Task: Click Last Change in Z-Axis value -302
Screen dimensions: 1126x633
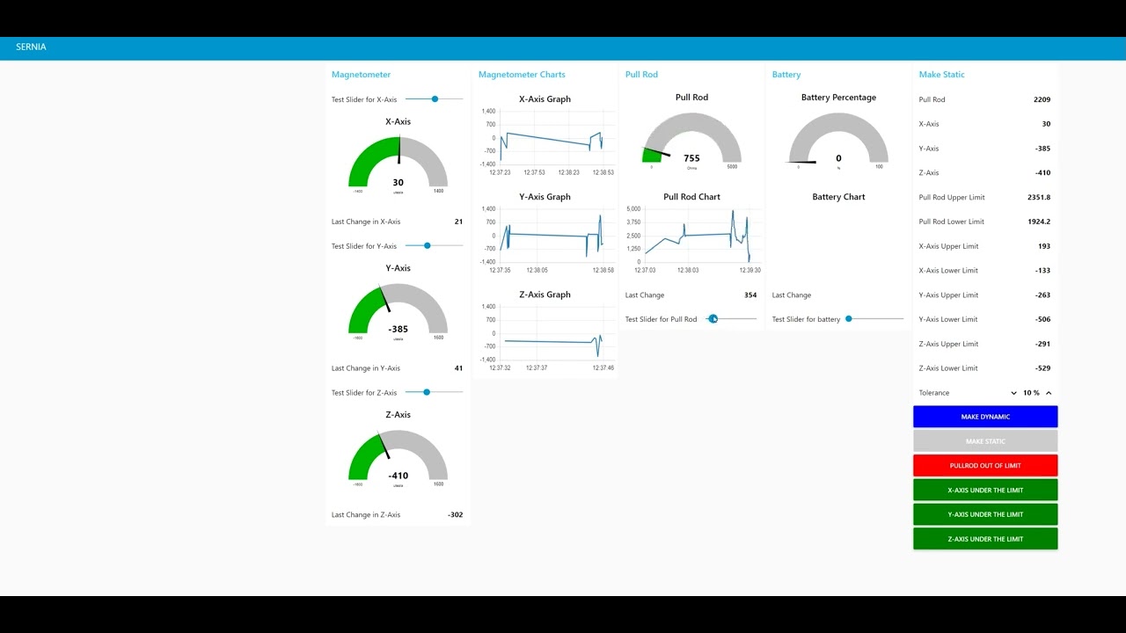Action: pyautogui.click(x=455, y=514)
